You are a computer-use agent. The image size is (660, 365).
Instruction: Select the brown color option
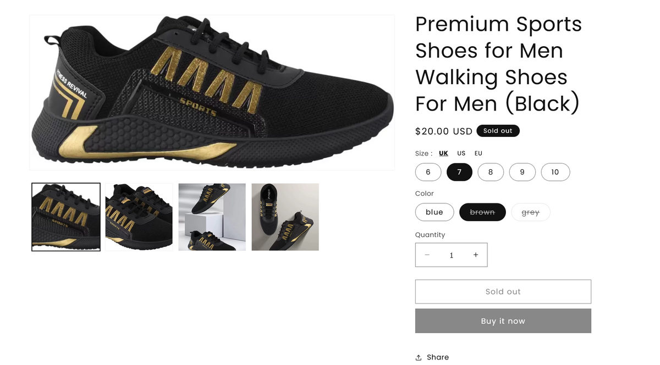click(x=482, y=212)
